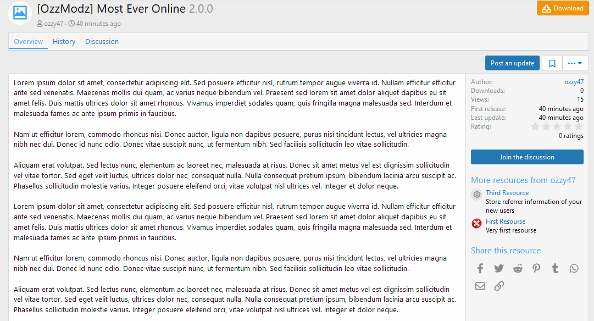Share resource on Reddit
594x321 pixels.
[518, 268]
